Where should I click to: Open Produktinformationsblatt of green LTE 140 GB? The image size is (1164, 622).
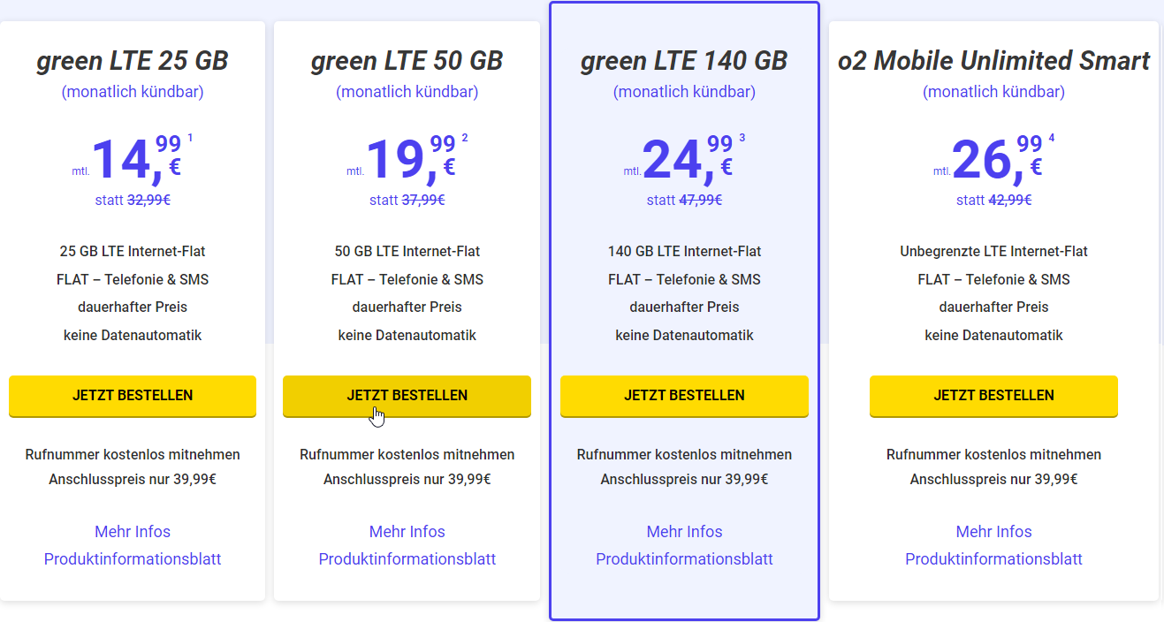point(684,558)
